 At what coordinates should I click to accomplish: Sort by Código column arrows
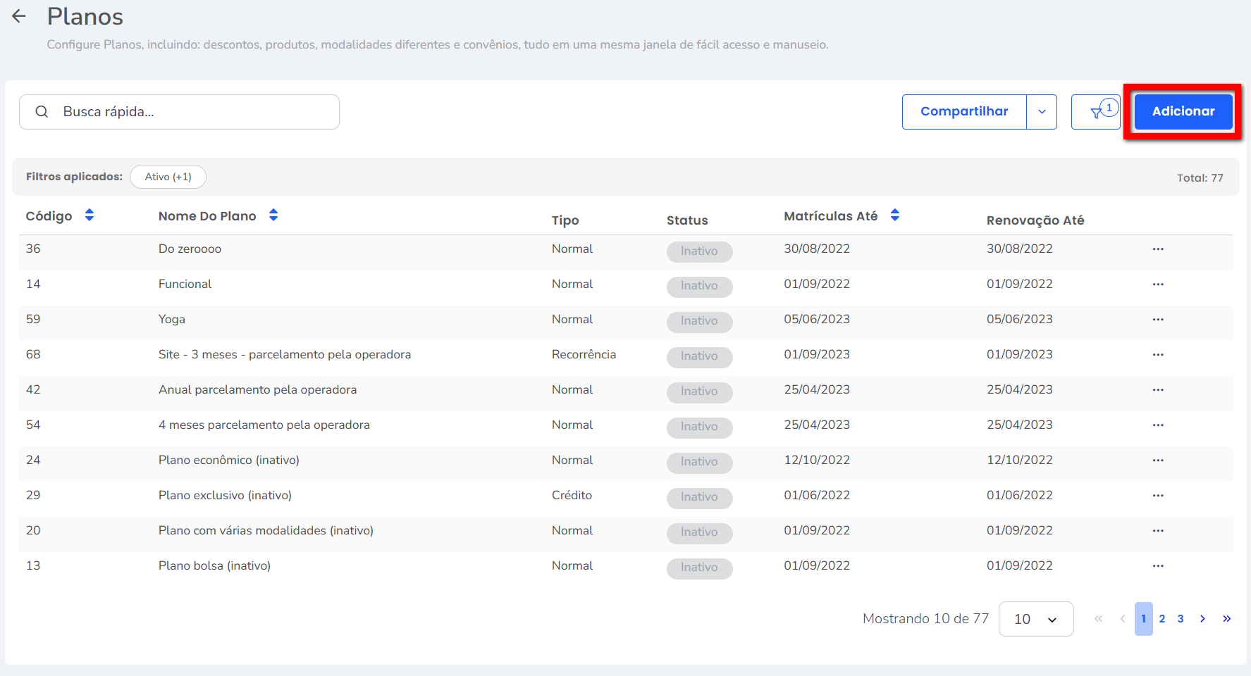click(x=90, y=215)
